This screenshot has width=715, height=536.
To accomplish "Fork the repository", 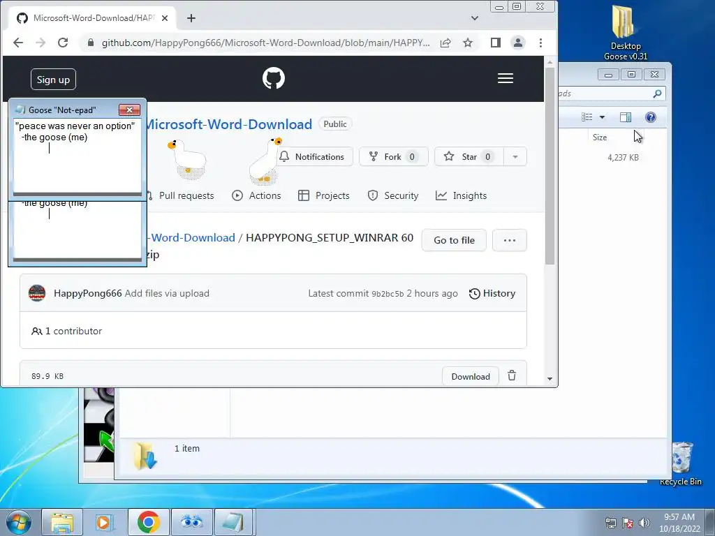I will [x=394, y=157].
